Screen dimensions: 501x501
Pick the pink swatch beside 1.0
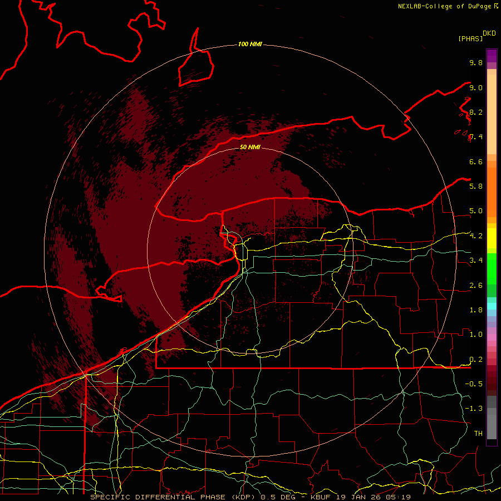[492, 337]
